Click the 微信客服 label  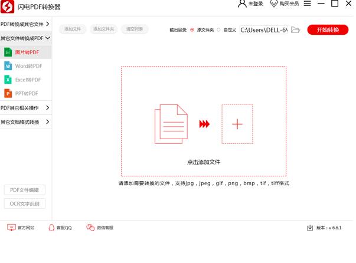(x=105, y=228)
